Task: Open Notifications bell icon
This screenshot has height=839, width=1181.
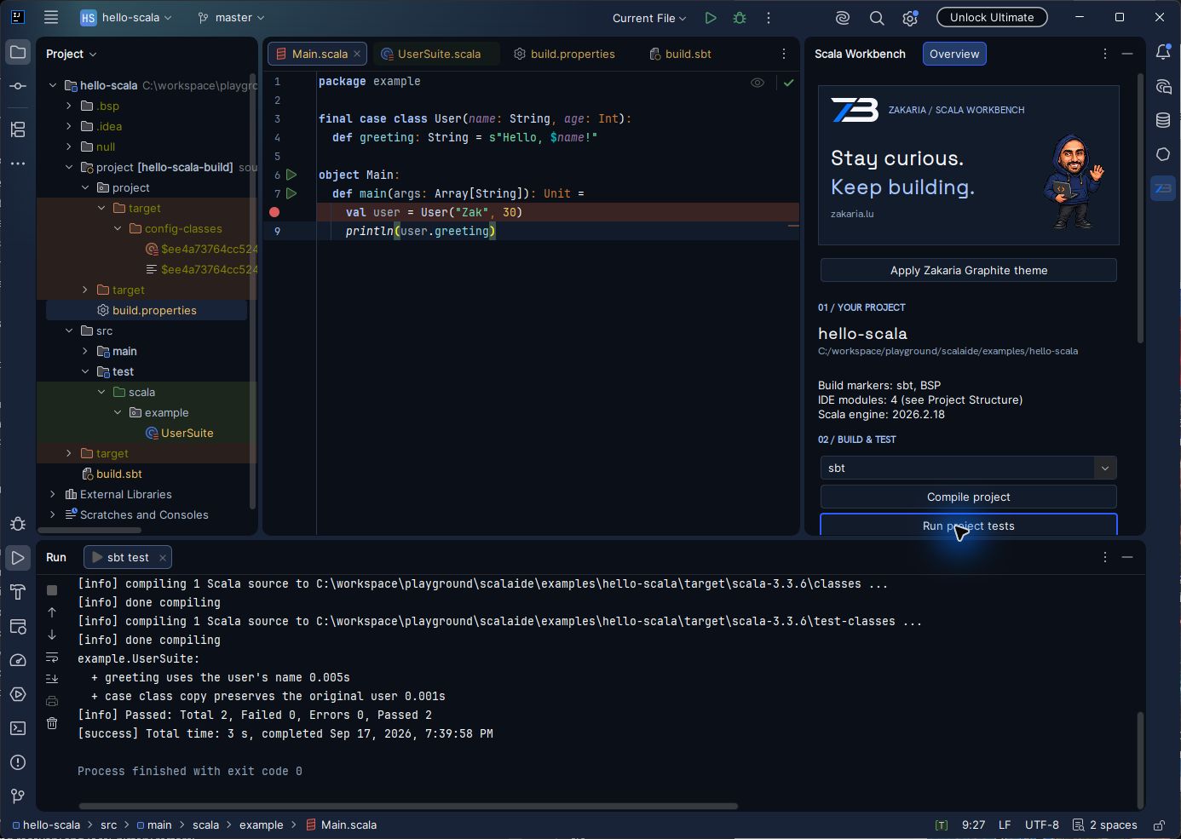Action: pos(1163,53)
